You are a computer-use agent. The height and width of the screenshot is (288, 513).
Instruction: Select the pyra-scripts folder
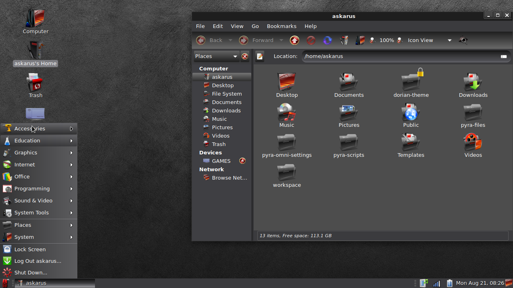tap(349, 146)
